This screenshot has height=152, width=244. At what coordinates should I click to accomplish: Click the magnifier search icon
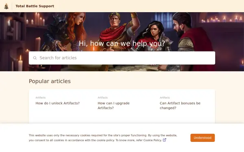coord(35,58)
